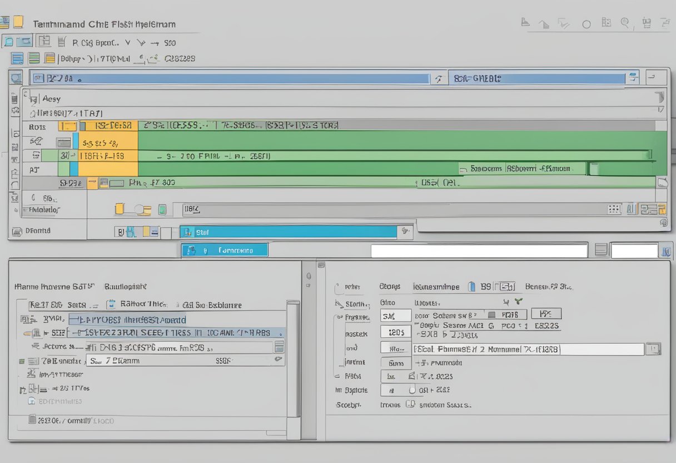Click the grid view icon right of timeline footer
676x463 pixels.
614,209
